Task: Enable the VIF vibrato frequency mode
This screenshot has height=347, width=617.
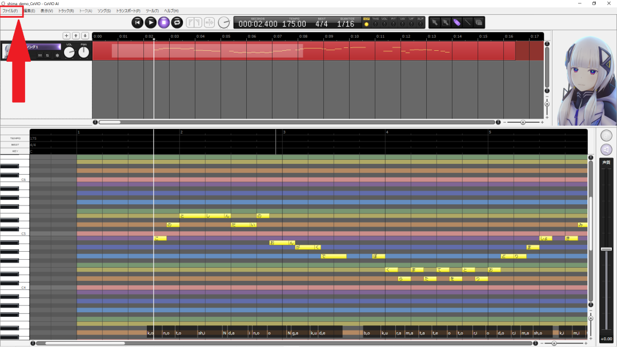Action: (x=411, y=24)
